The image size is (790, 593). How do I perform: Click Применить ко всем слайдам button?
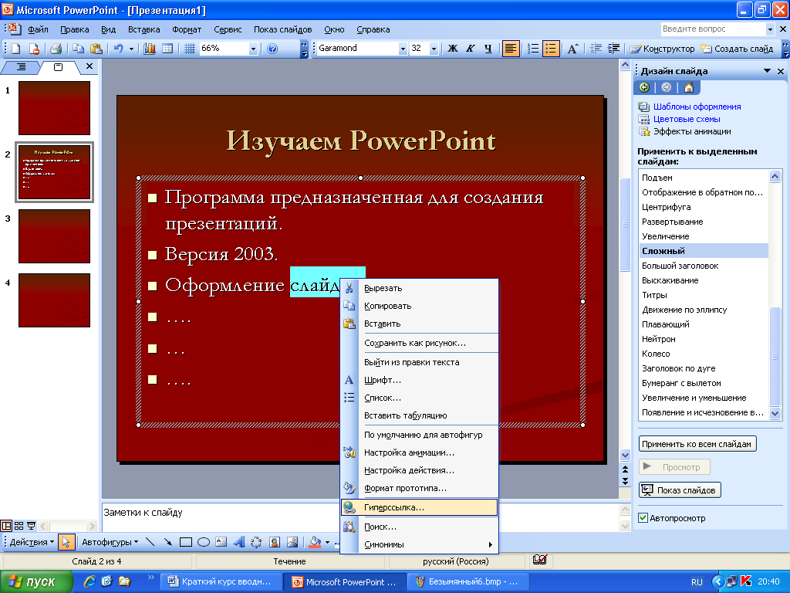point(697,444)
